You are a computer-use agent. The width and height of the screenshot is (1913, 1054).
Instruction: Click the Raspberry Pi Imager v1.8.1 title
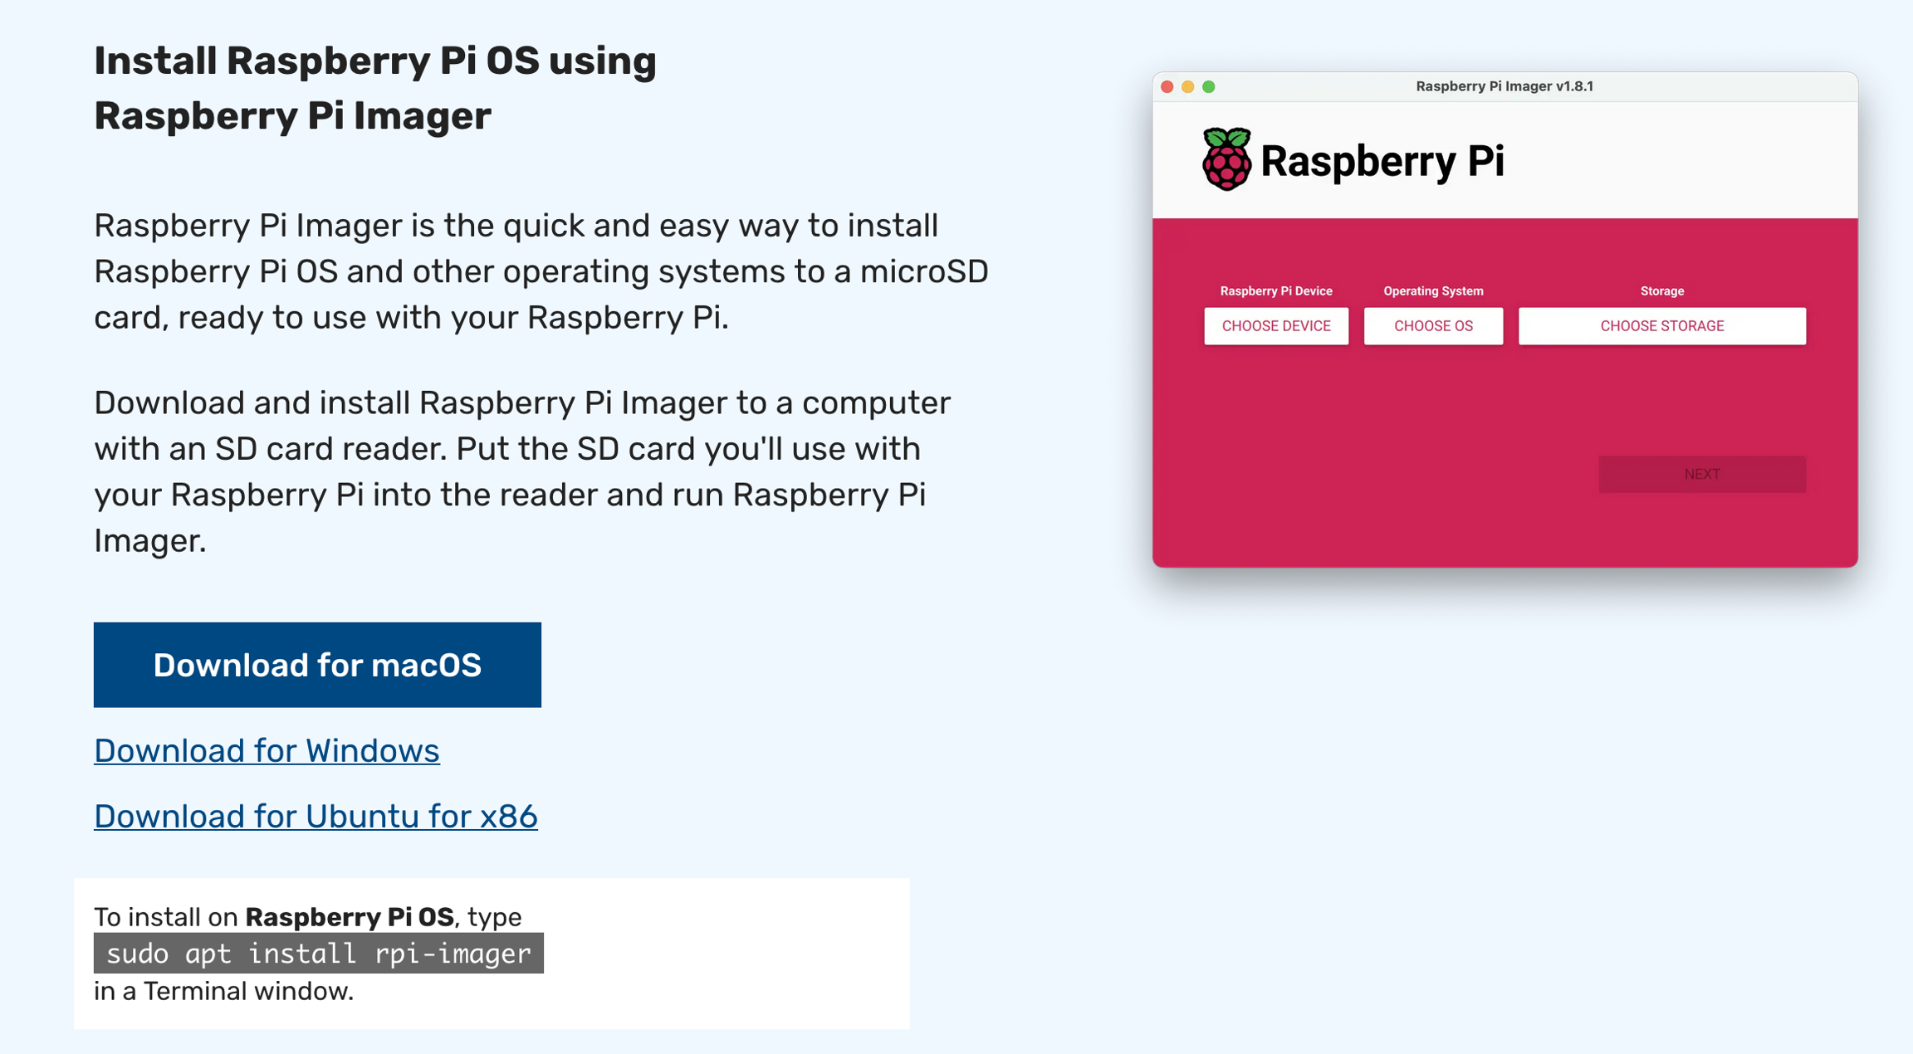(1504, 86)
